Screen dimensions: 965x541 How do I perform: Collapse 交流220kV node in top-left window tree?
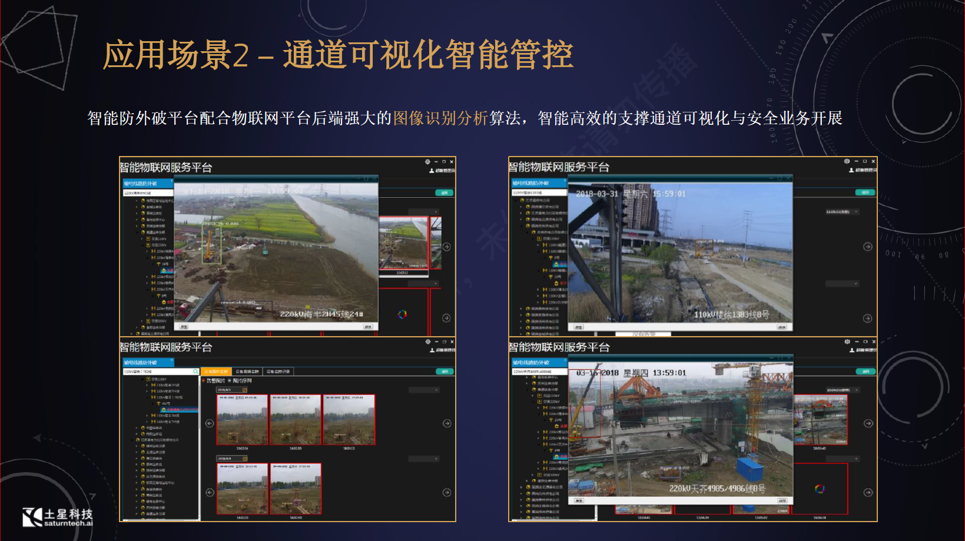pos(142,245)
